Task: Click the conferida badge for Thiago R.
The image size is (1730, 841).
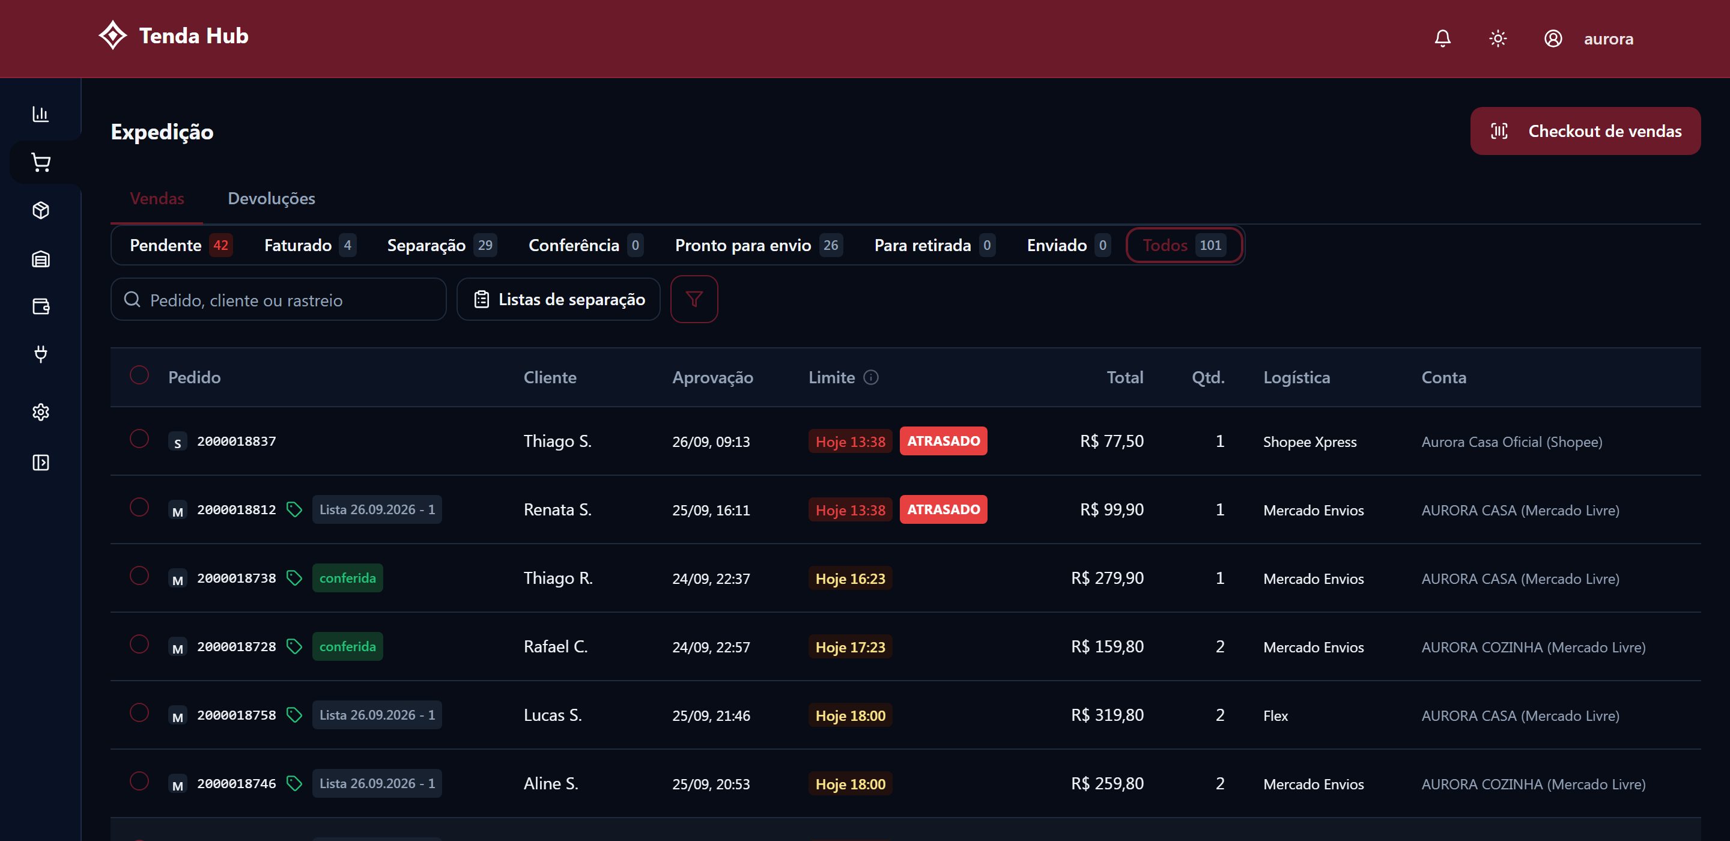Action: pos(347,578)
